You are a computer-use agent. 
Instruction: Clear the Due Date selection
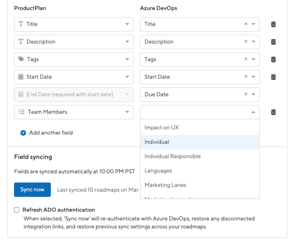point(246,95)
